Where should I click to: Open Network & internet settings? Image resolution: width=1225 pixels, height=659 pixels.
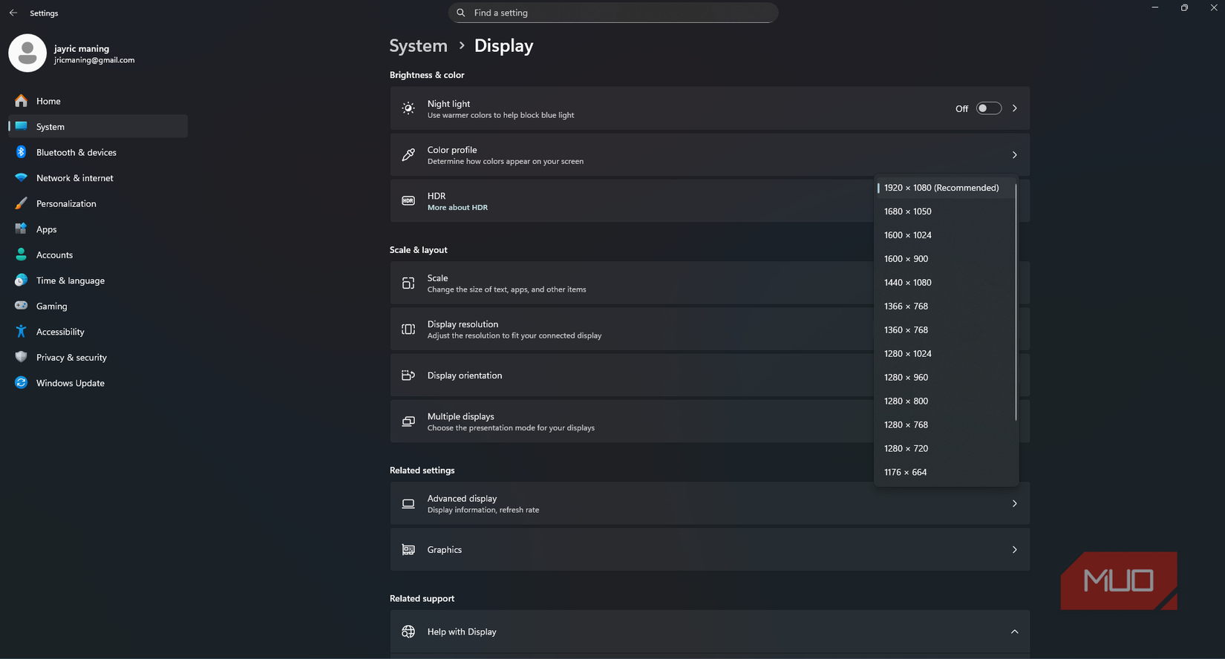pos(98,178)
